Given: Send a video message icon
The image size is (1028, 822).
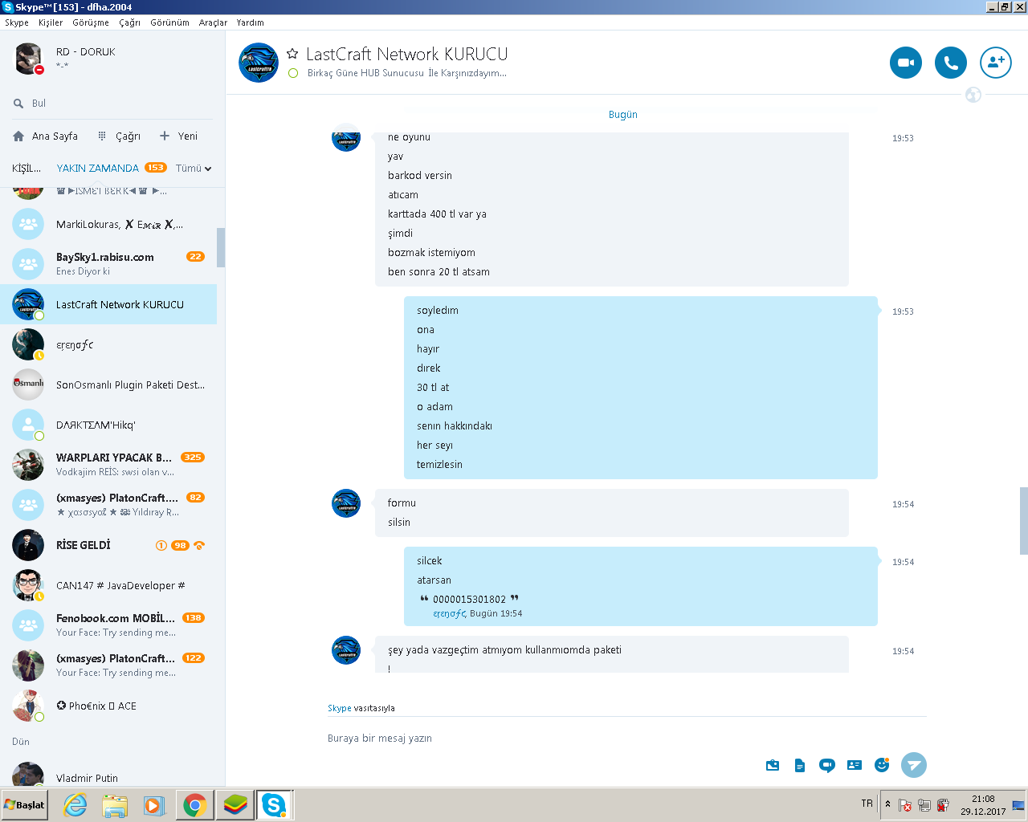Looking at the screenshot, I should click(827, 765).
